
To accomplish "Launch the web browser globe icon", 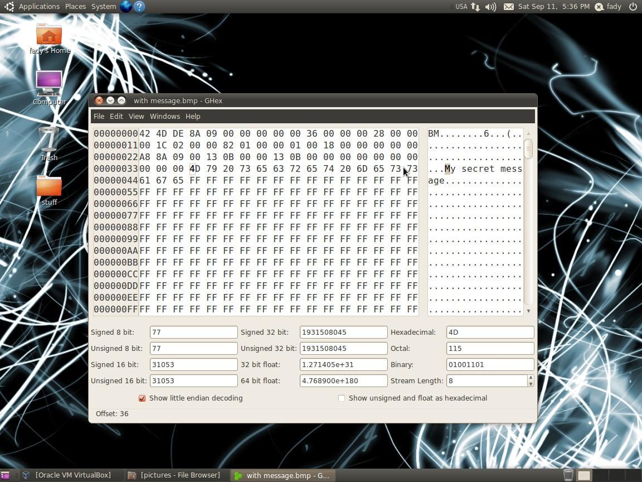I will 125,7.
